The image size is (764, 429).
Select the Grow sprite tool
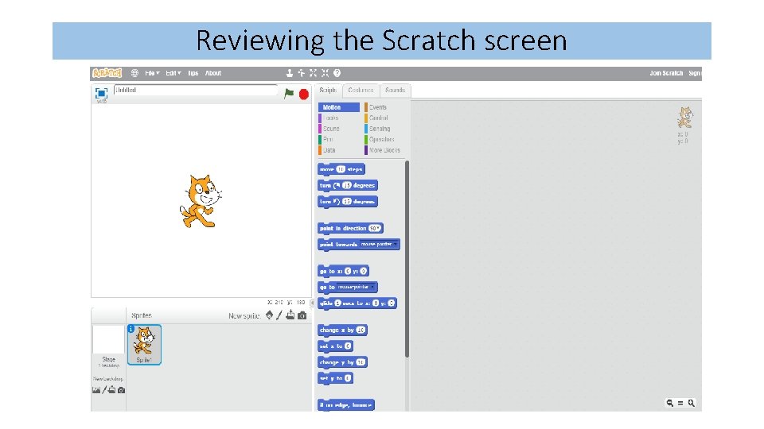pyautogui.click(x=313, y=73)
